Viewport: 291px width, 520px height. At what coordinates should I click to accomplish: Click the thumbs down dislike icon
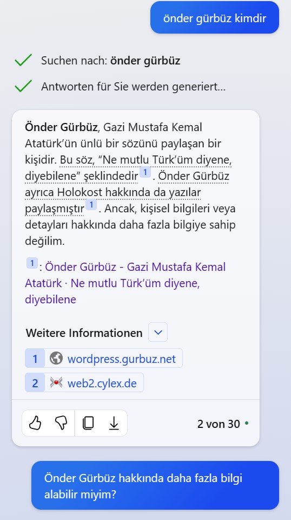pyautogui.click(x=61, y=423)
